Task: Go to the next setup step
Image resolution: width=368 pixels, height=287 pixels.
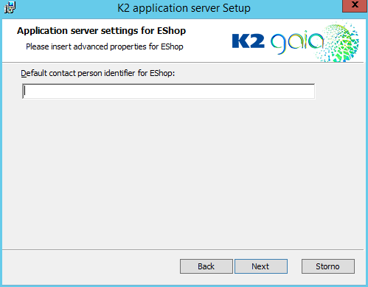Action: pos(261,266)
